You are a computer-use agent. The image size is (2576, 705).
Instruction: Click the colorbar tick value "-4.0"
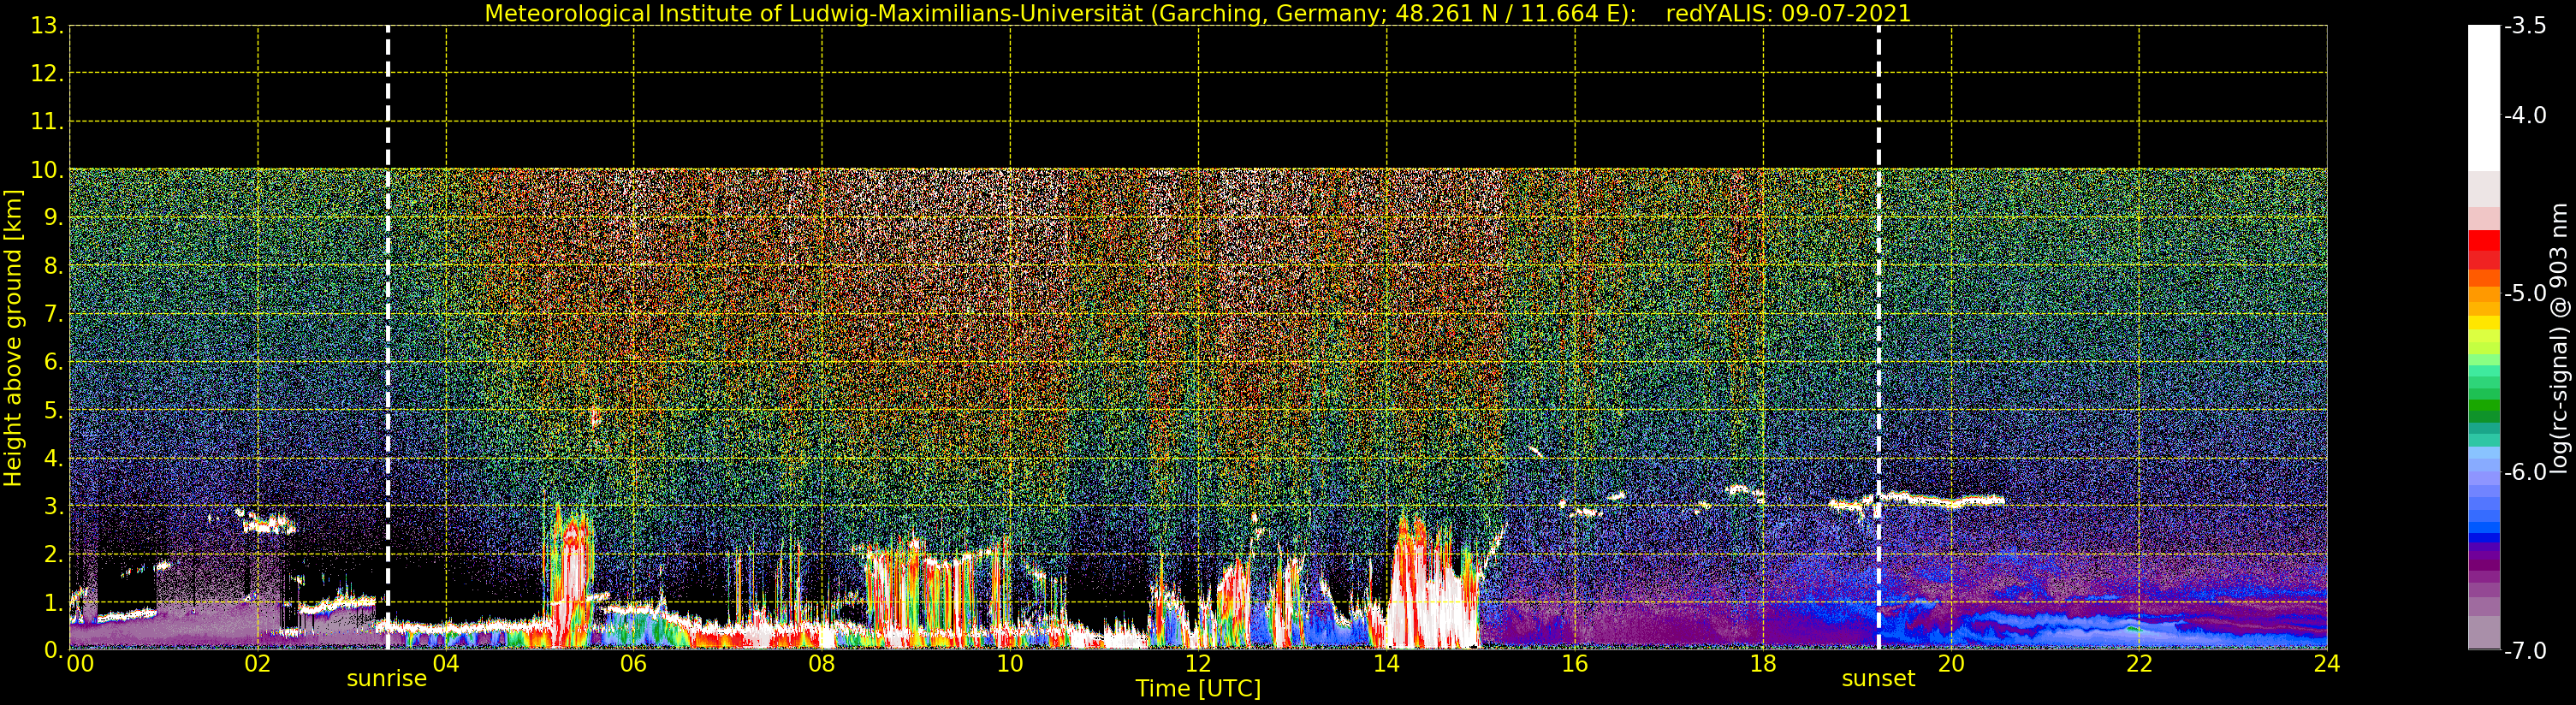click(x=2525, y=116)
